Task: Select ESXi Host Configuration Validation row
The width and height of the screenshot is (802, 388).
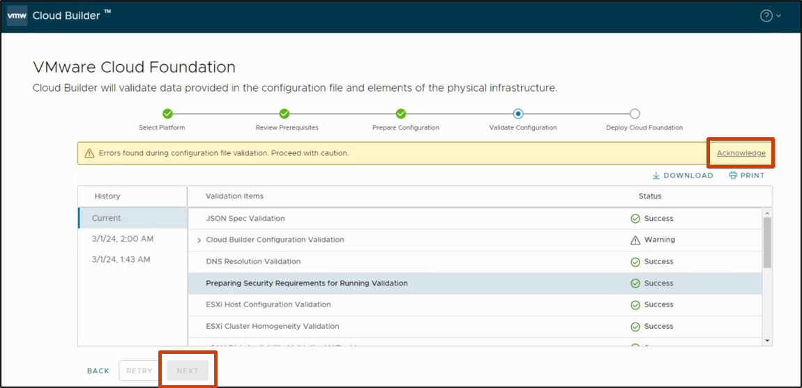Action: [x=476, y=304]
